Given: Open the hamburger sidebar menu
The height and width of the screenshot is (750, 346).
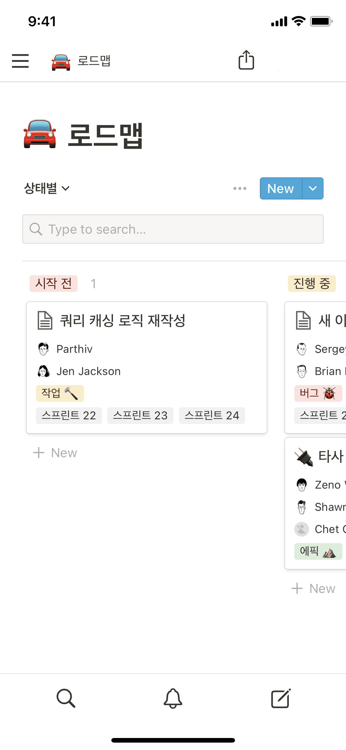Looking at the screenshot, I should pyautogui.click(x=20, y=61).
